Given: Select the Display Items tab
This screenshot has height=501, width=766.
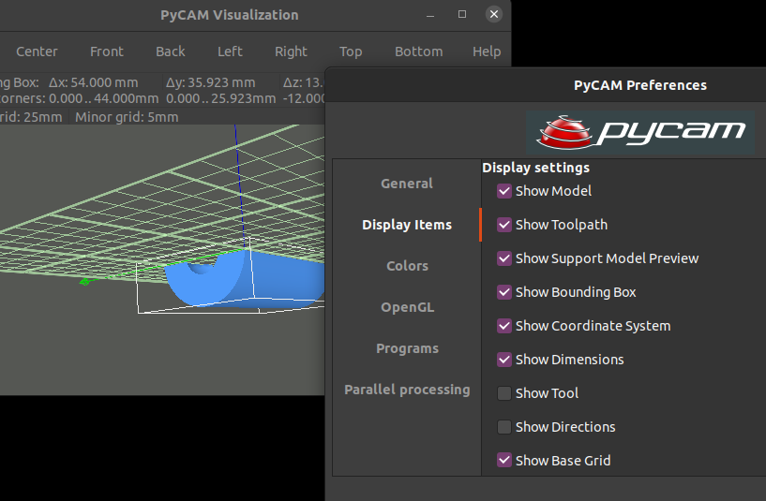Looking at the screenshot, I should tap(407, 225).
